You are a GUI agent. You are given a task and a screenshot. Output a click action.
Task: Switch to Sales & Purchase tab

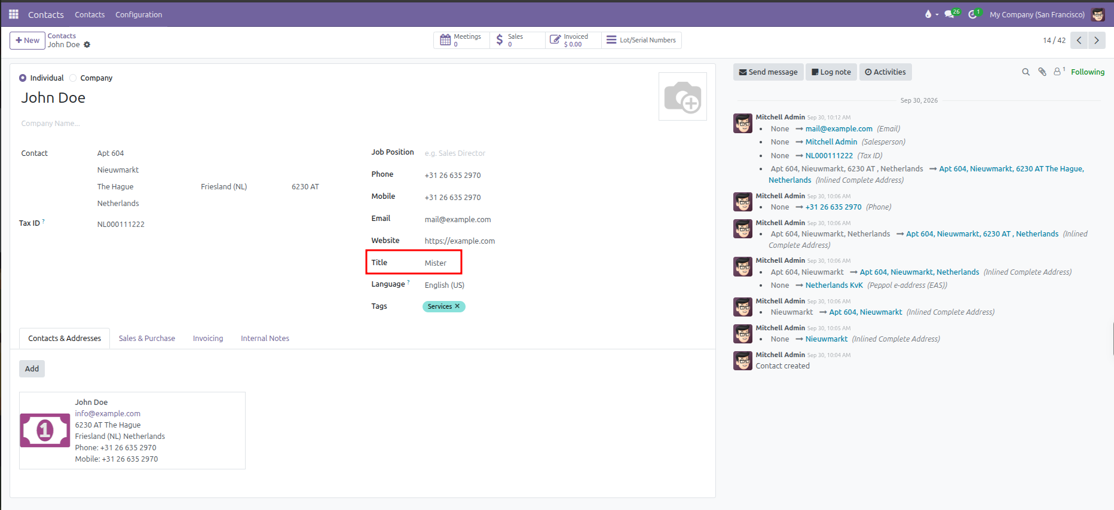click(147, 339)
